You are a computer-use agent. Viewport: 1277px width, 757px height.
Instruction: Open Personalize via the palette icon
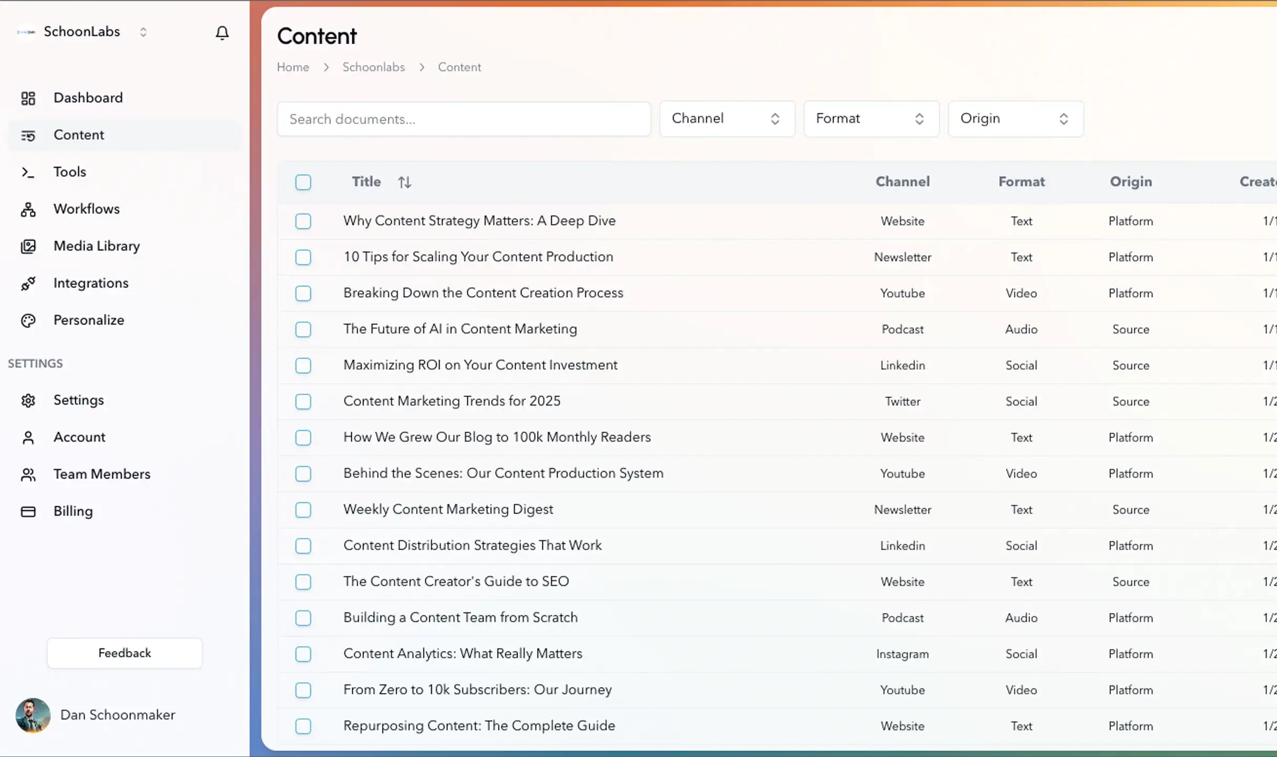[x=28, y=320]
